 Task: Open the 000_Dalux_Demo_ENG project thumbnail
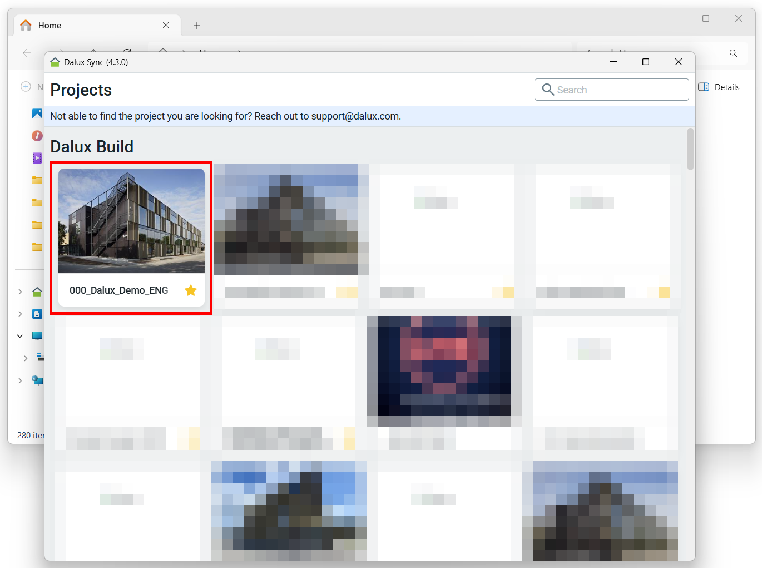131,221
